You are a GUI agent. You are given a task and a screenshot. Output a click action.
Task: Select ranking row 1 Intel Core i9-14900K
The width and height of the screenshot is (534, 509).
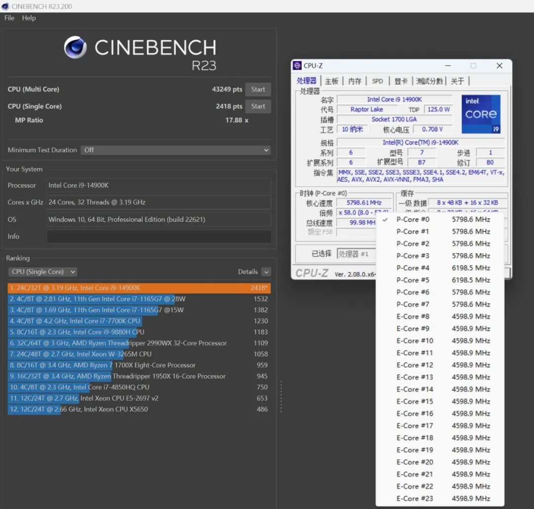139,288
